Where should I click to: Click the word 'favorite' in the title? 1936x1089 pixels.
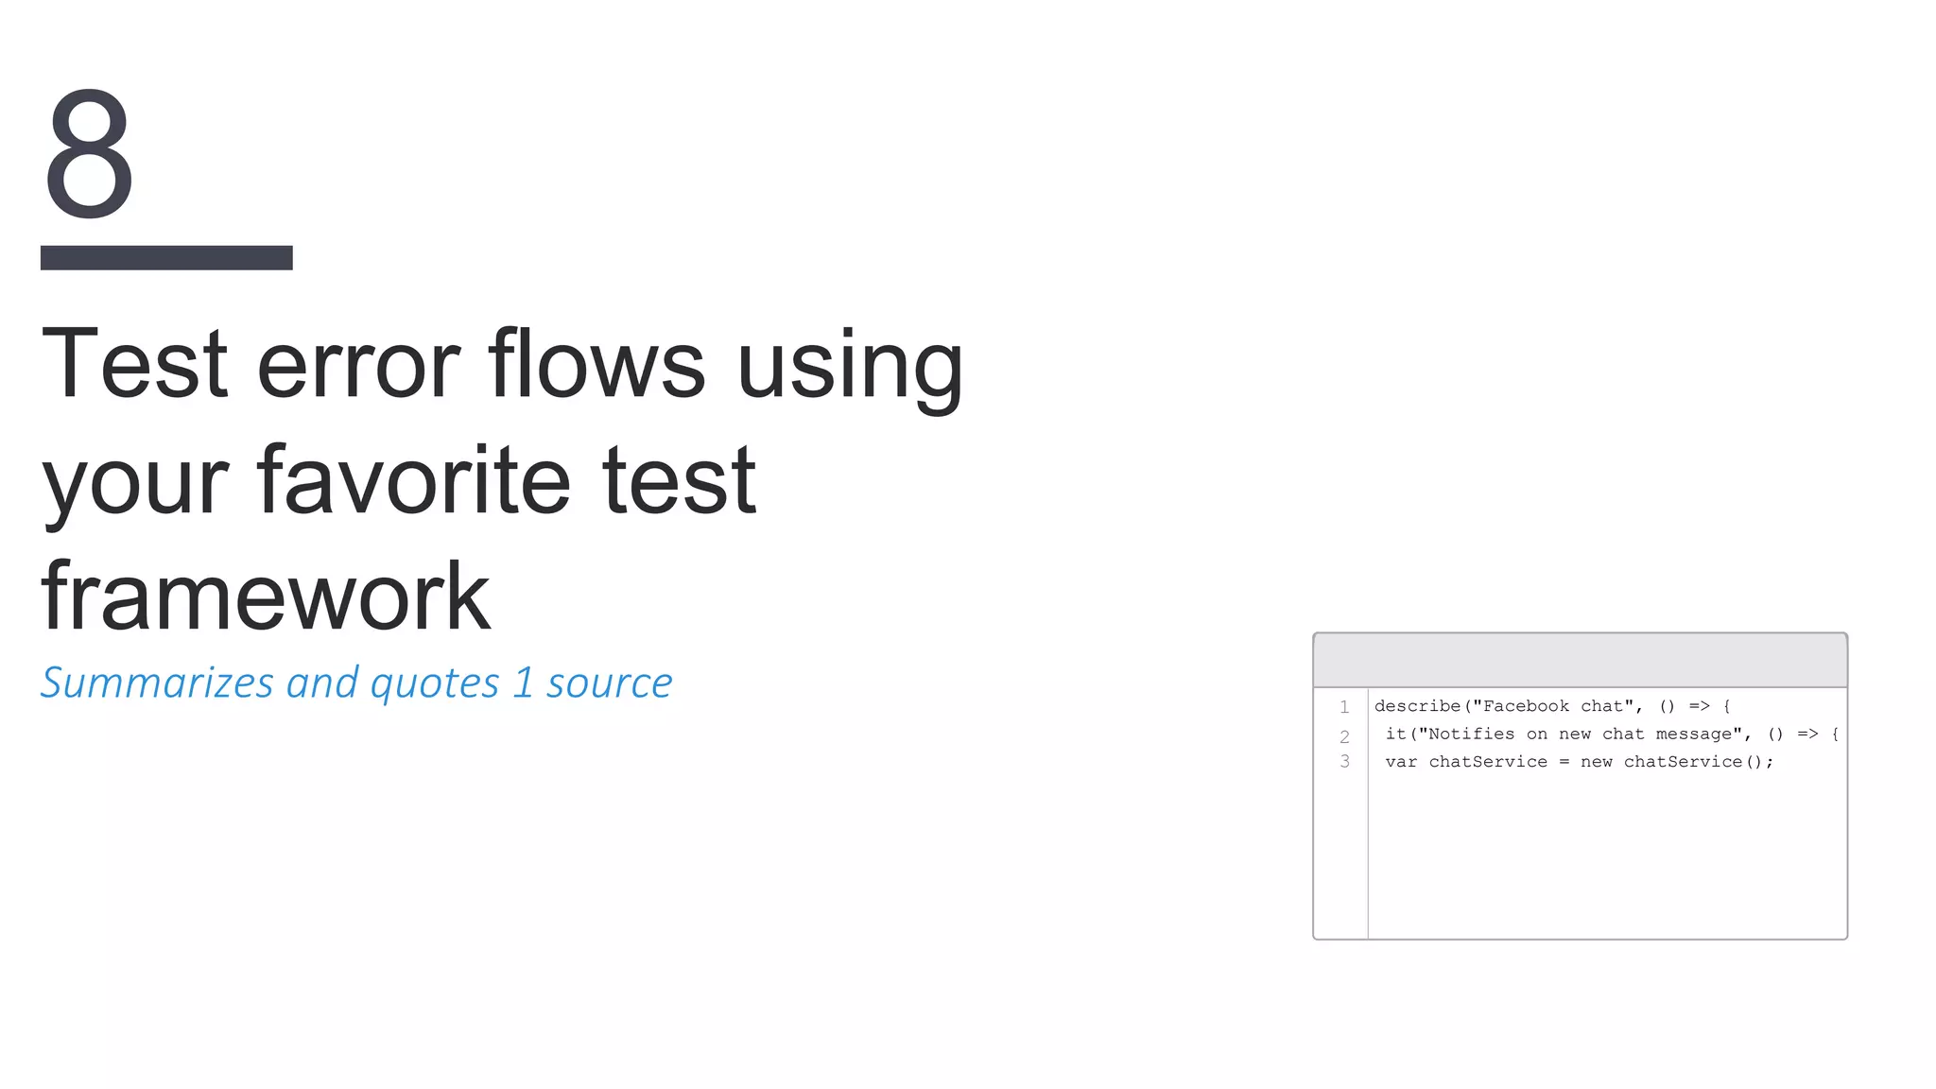[x=413, y=480]
